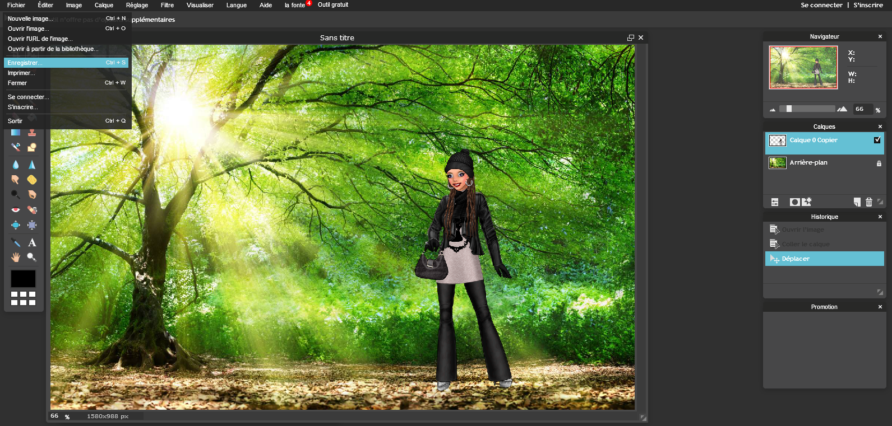Go to 'Ouvrir l'image' history state
Image resolution: width=892 pixels, height=426 pixels.
point(824,230)
